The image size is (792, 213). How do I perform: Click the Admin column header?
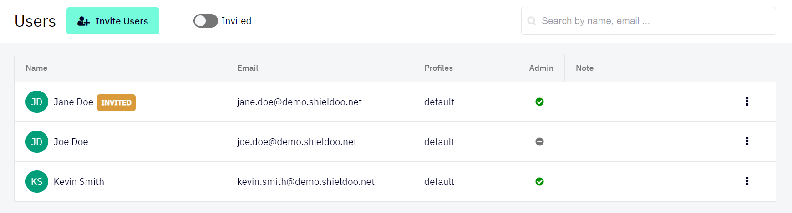(x=541, y=68)
